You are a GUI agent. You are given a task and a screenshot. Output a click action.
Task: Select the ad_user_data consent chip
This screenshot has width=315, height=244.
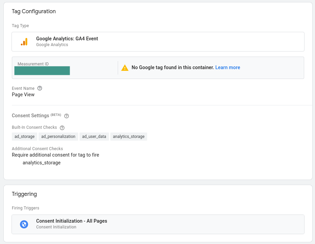[94, 136]
